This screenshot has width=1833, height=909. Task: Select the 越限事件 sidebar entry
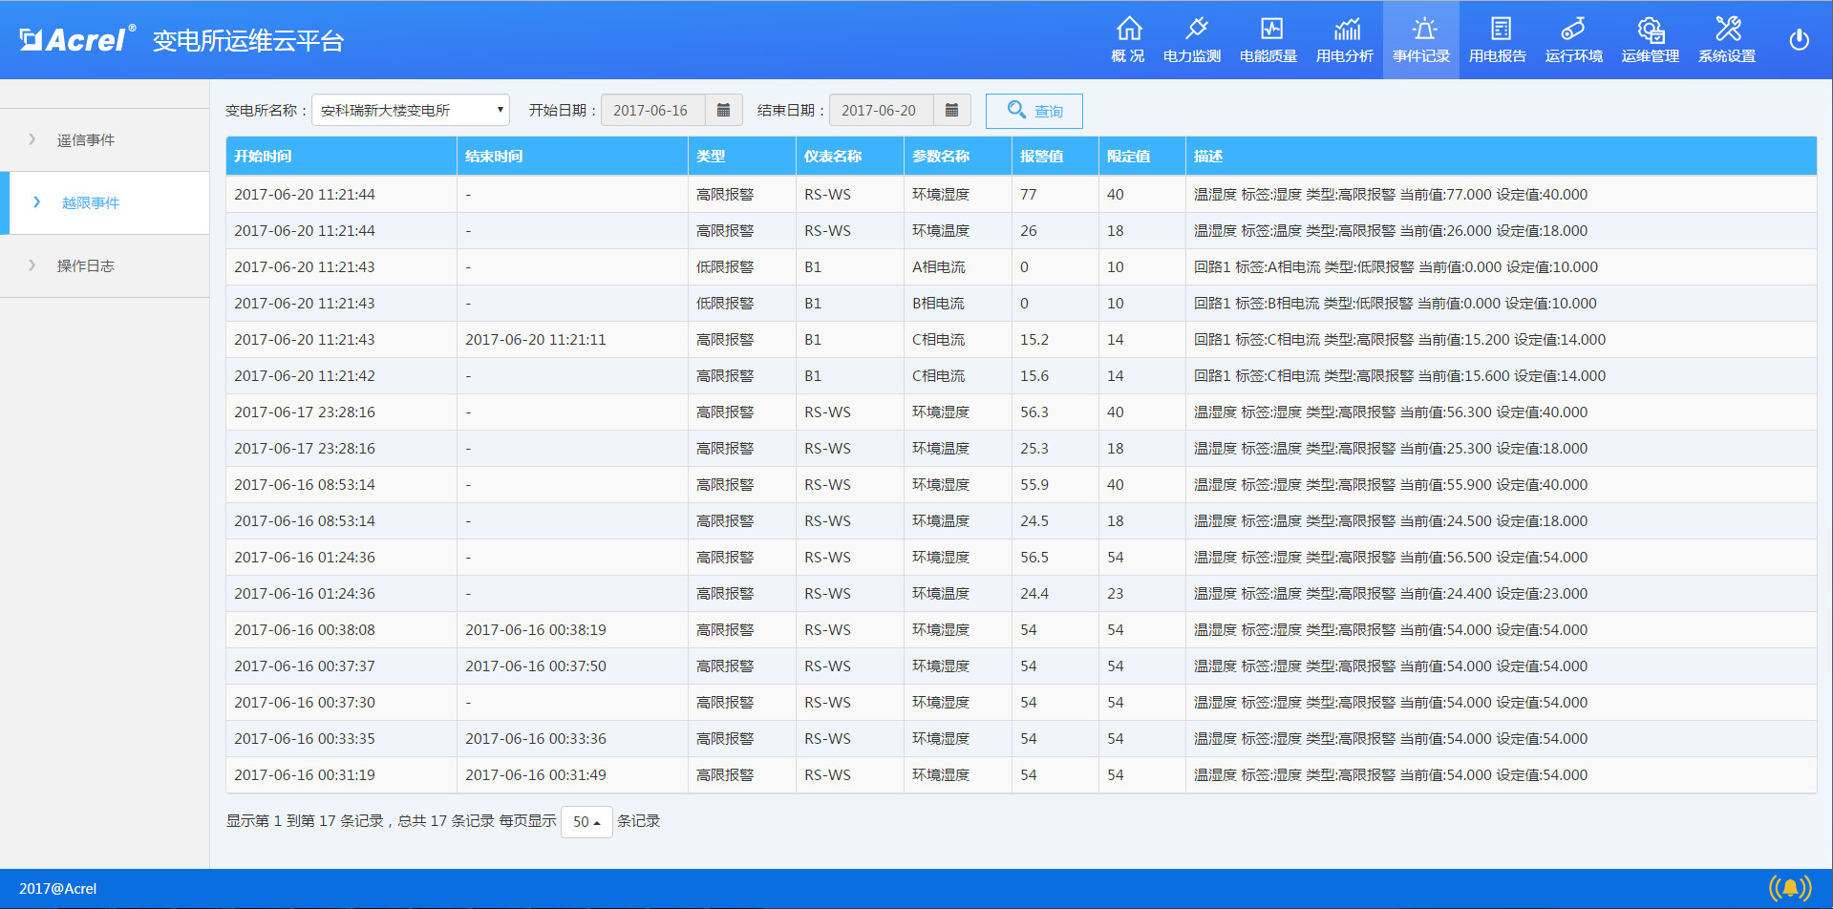pyautogui.click(x=91, y=202)
